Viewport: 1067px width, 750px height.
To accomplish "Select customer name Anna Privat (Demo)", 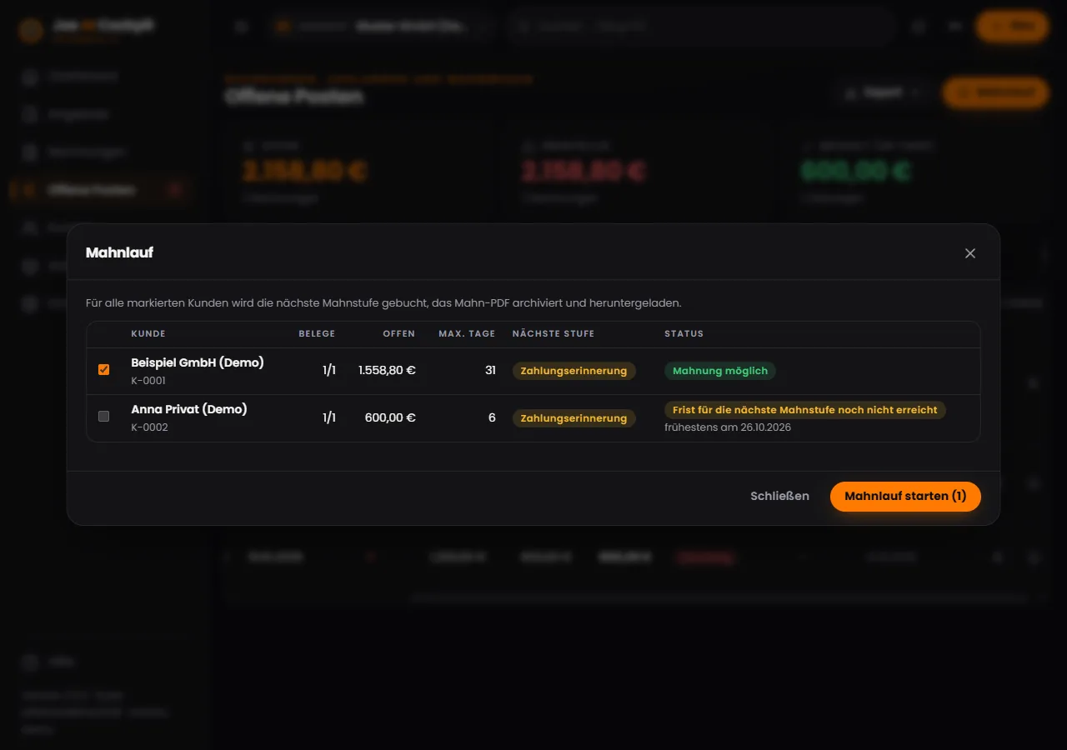I will [189, 409].
